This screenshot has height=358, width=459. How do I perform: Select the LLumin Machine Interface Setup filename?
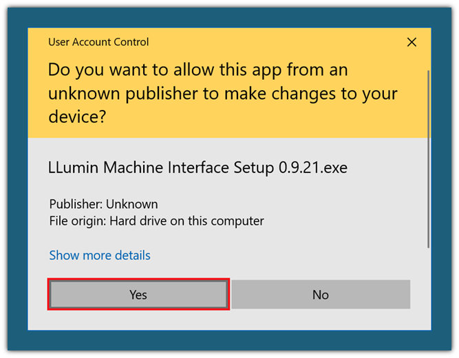coord(198,167)
